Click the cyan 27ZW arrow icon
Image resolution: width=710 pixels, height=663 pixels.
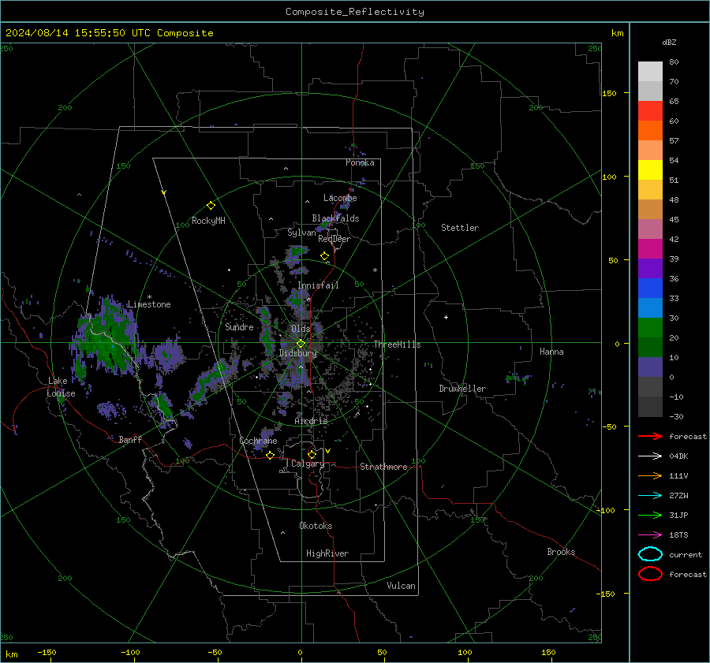pos(650,496)
